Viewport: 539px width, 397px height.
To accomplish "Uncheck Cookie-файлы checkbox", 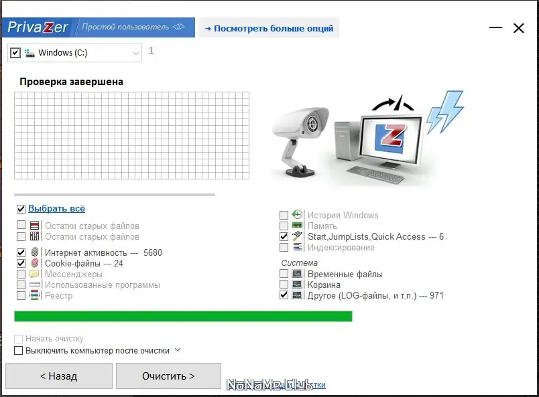I will click(21, 263).
